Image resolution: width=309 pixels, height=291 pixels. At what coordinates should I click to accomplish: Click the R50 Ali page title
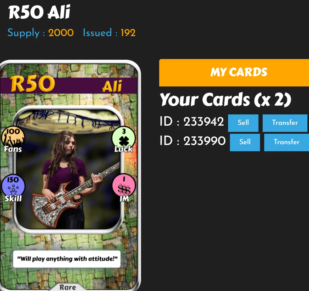coord(39,12)
